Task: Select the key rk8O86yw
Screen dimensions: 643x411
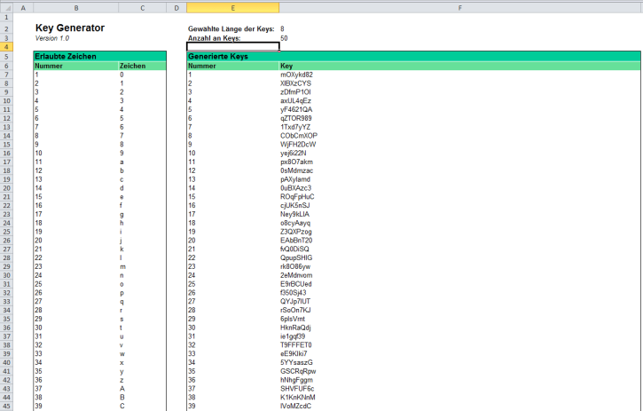Action: 295,266
